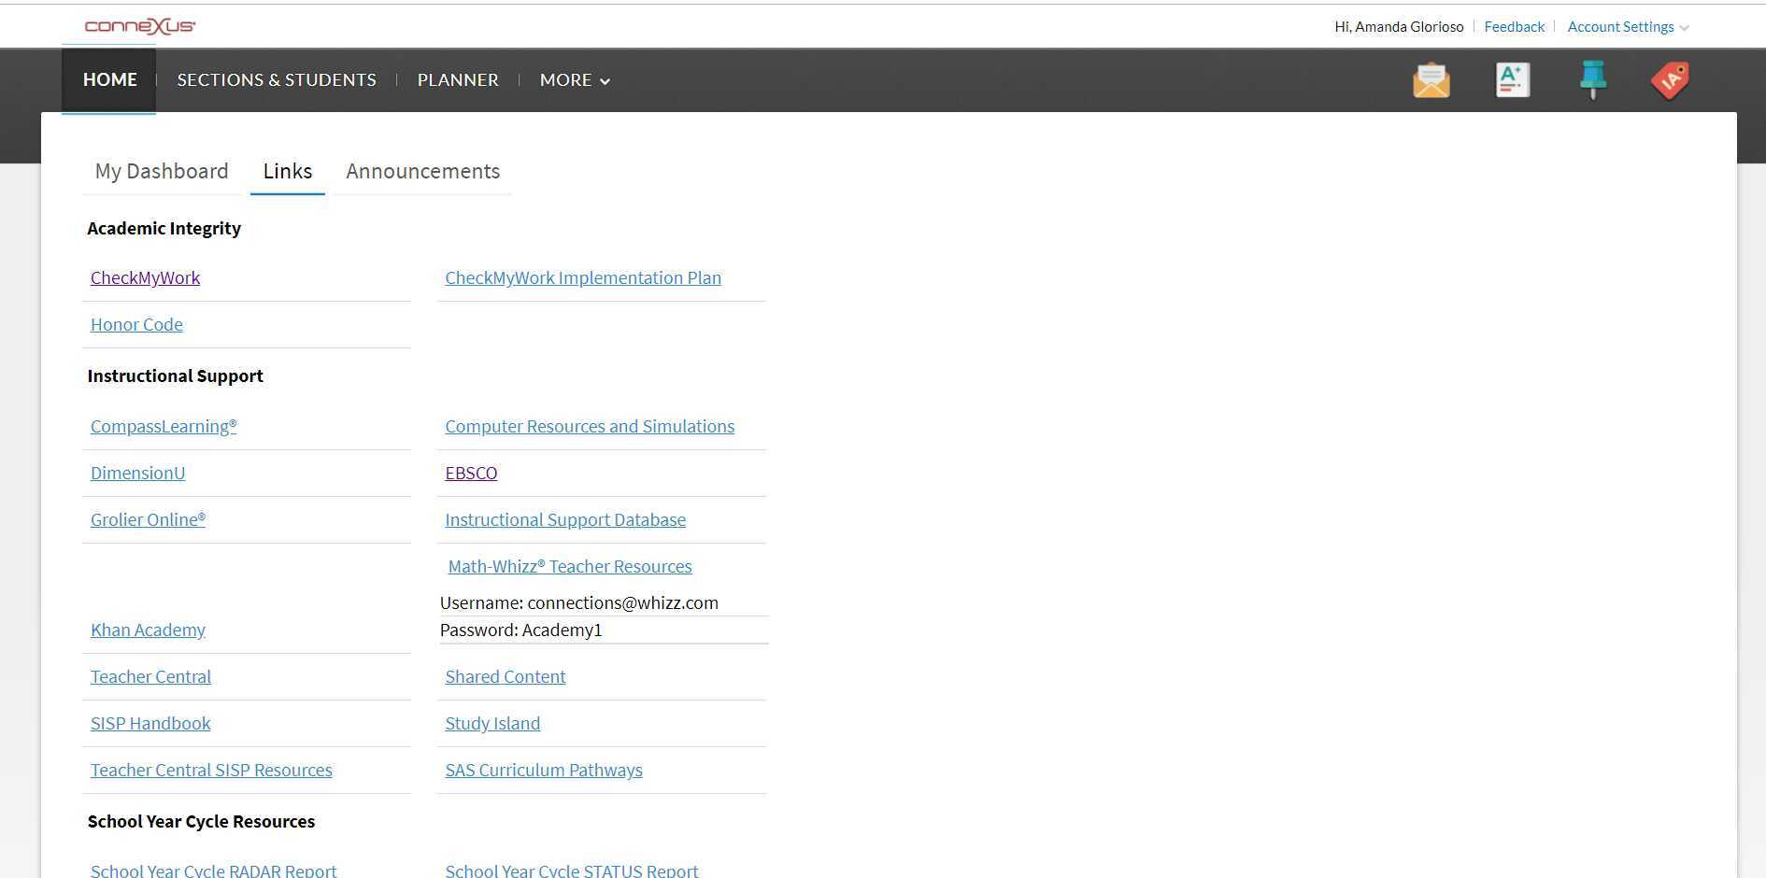Open the Message Center envelope icon
The height and width of the screenshot is (878, 1766).
point(1431,79)
